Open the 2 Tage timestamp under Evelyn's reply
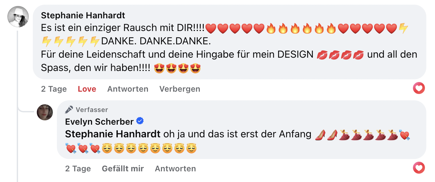Image resolution: width=435 pixels, height=182 pixels. click(78, 169)
